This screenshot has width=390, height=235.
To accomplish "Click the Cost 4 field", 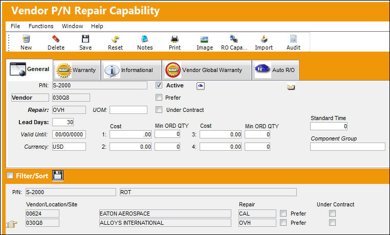I will [221, 147].
